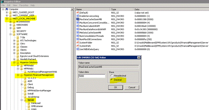Click Cancel in Edit DWORD dialog

pos(132,87)
